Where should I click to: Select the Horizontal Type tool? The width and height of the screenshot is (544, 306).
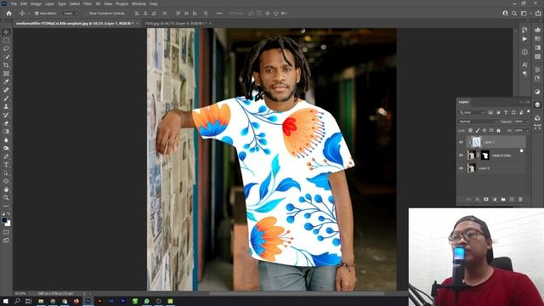(6, 165)
